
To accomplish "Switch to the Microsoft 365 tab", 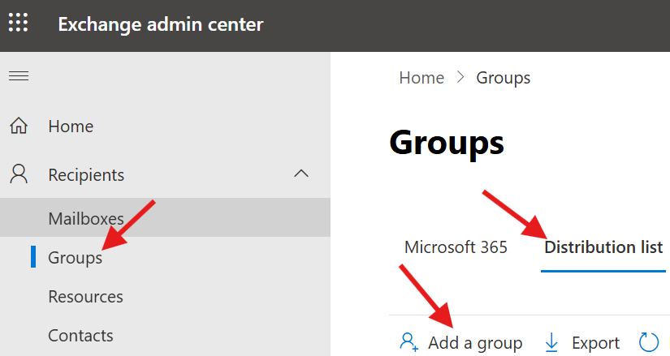I will pyautogui.click(x=456, y=247).
